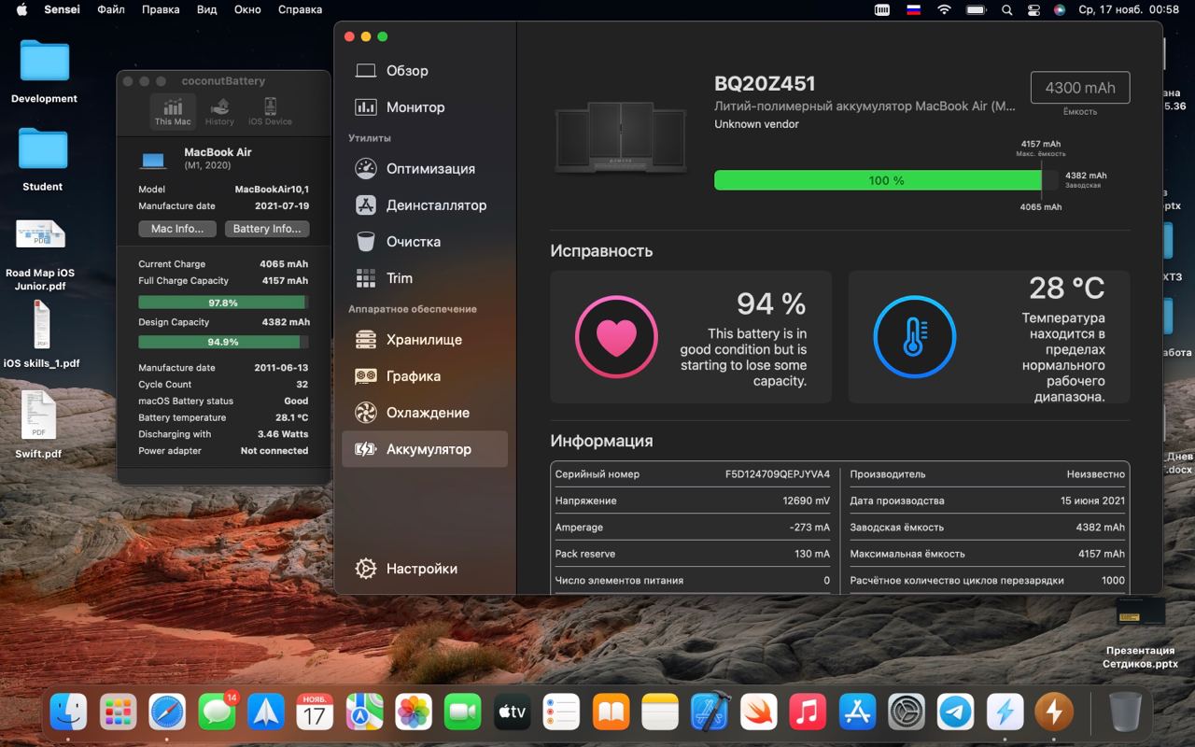This screenshot has height=747, width=1195.
Task: Open Spotlight search in menu bar
Action: pyautogui.click(x=1006, y=9)
